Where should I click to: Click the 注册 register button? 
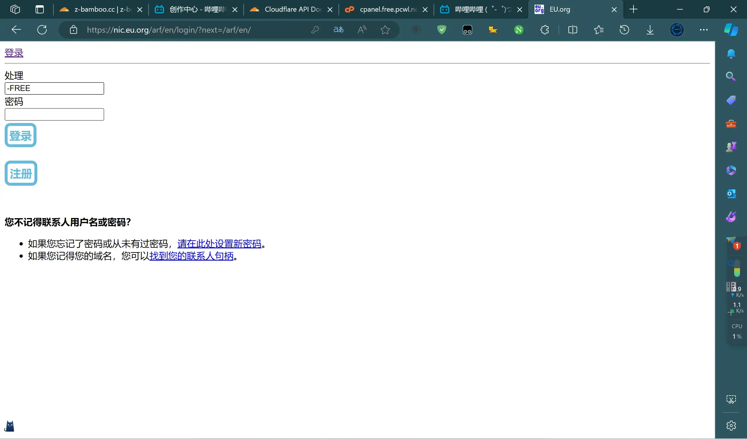(x=21, y=173)
